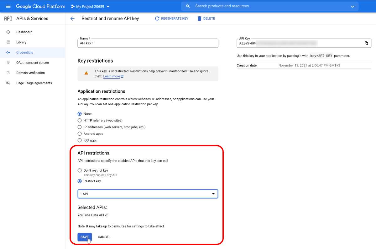The width and height of the screenshot is (376, 249).
Task: Click the OAuth consent screen icon
Action: coord(8,63)
